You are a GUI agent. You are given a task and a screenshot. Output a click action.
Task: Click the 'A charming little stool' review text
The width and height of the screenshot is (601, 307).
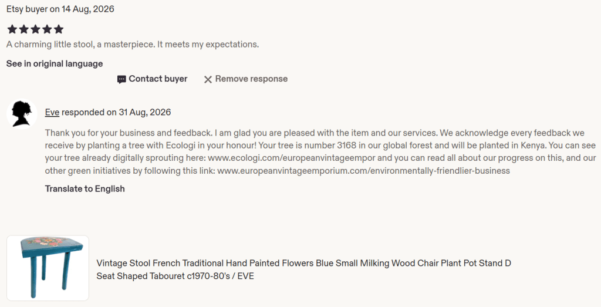pos(133,45)
